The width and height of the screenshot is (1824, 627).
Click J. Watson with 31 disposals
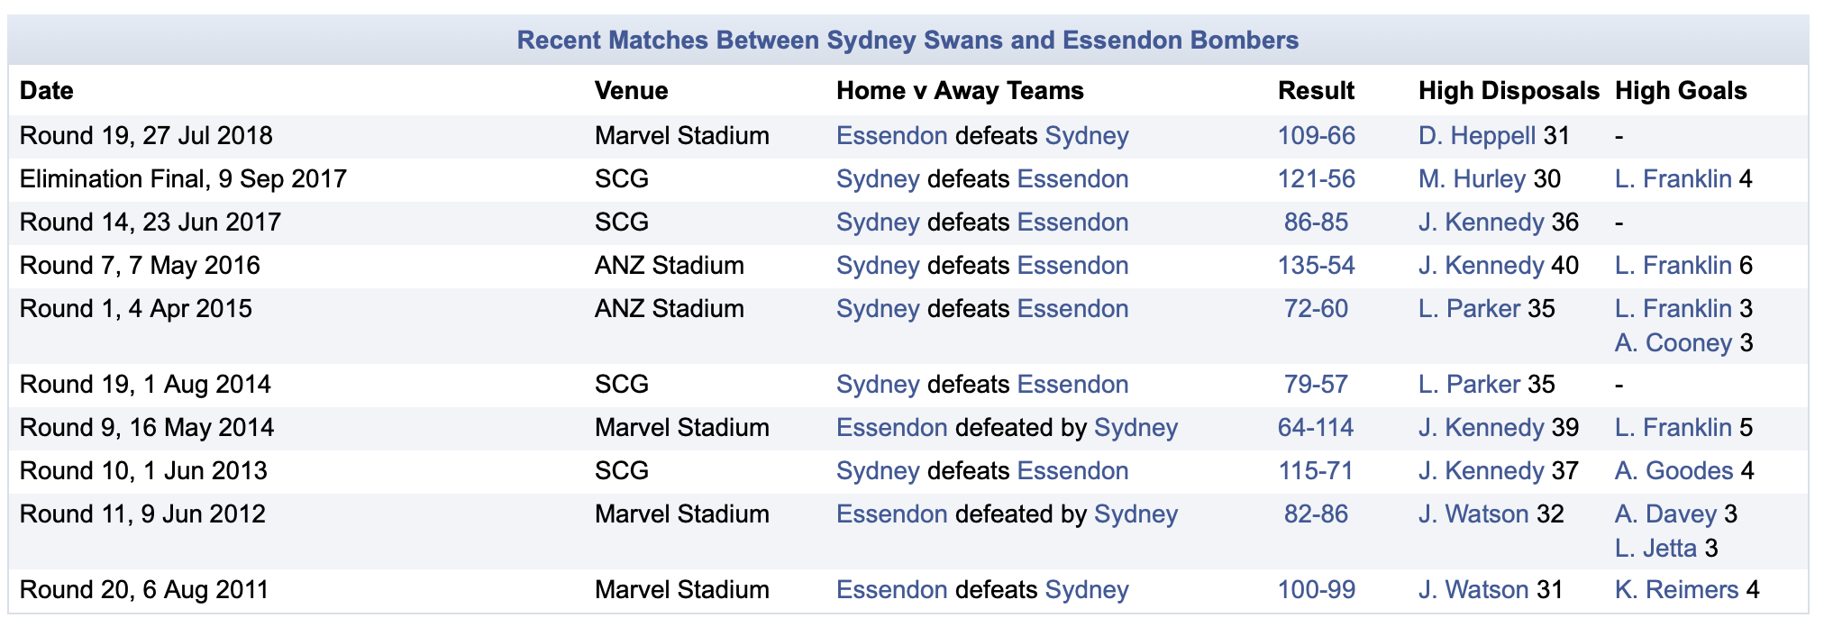click(x=1473, y=590)
